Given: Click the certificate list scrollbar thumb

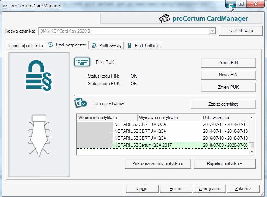Looking at the screenshot, I should tap(252, 145).
